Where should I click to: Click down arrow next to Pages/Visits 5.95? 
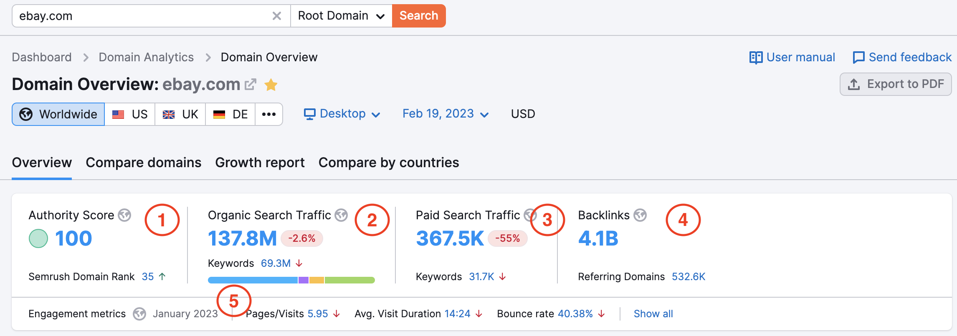[x=337, y=314]
